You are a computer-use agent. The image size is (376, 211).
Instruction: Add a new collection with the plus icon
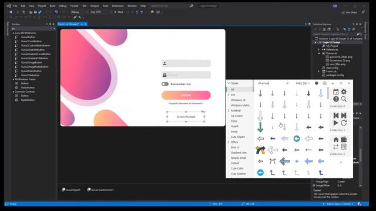pyautogui.click(x=341, y=162)
